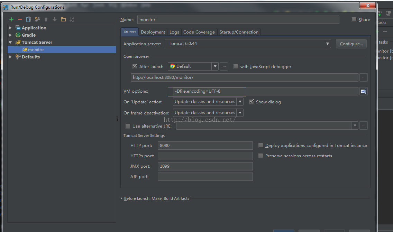Check Preserve sessions across restarts
Viewport: 393px width, 232px height.
pos(261,156)
